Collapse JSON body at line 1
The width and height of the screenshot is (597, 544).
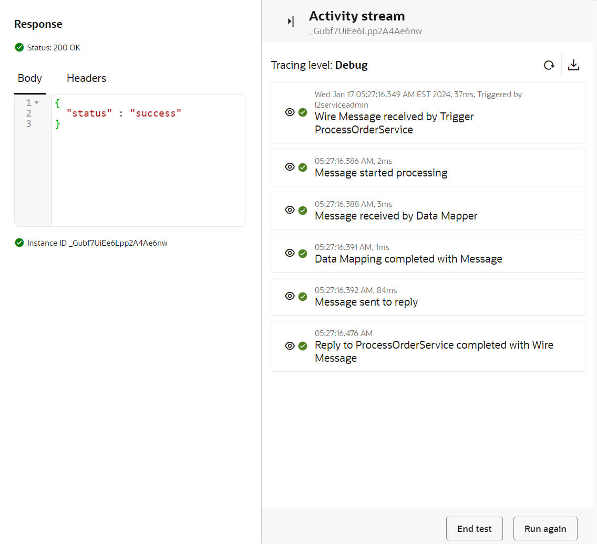(x=37, y=103)
